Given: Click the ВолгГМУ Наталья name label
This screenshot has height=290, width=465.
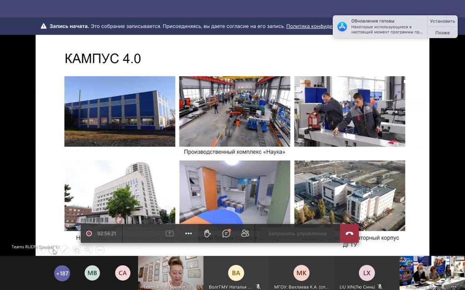Looking at the screenshot, I should point(230,287).
